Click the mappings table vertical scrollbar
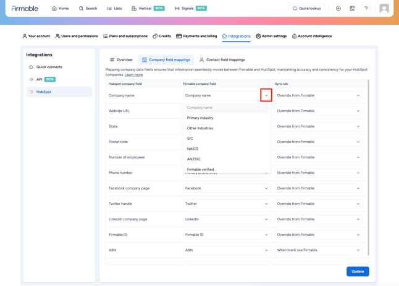The height and width of the screenshot is (286, 399). [368, 167]
